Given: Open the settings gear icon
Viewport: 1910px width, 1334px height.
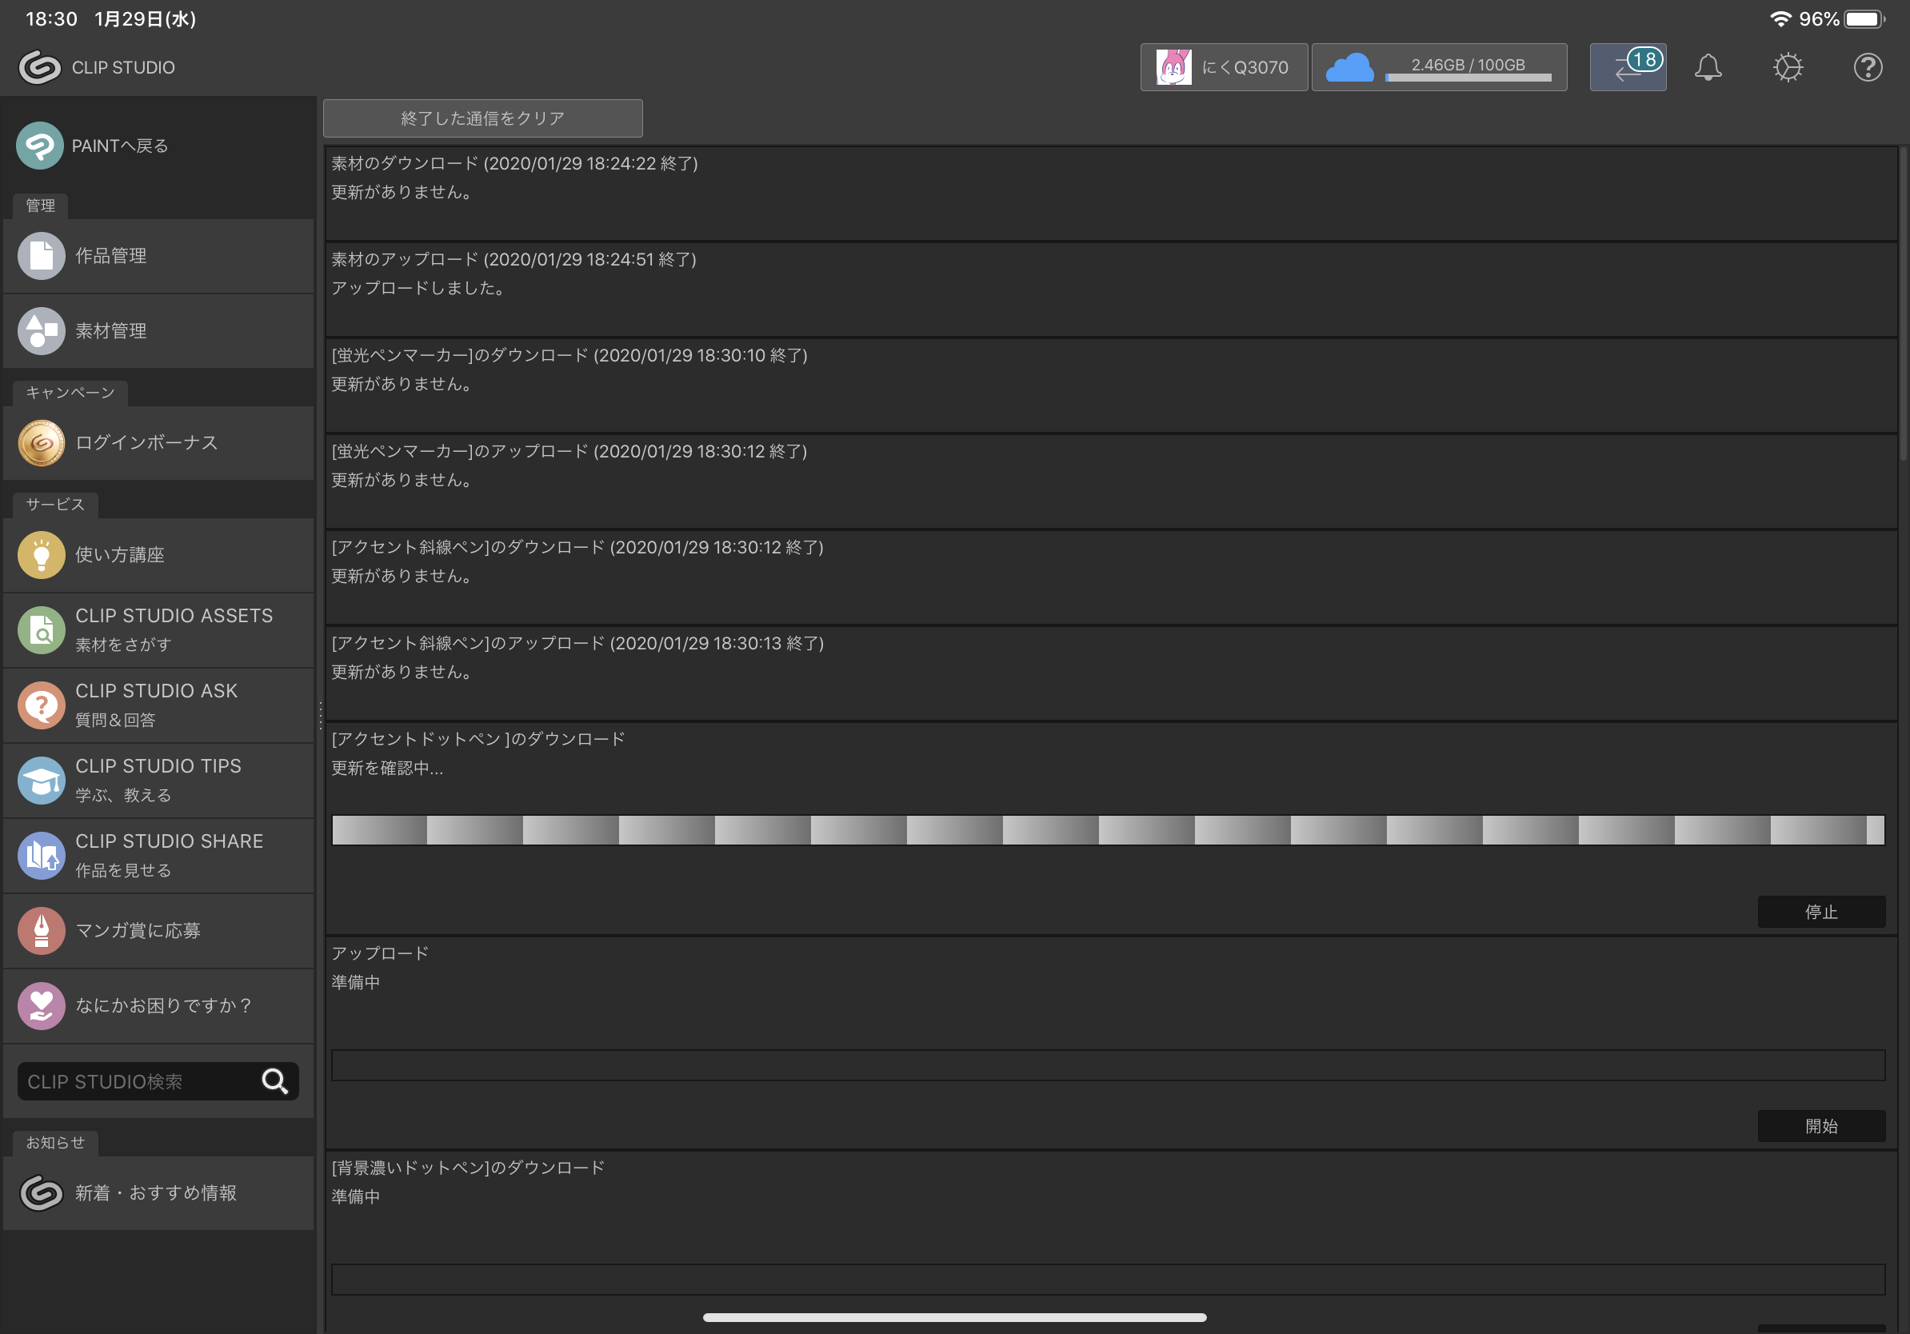Looking at the screenshot, I should [x=1788, y=67].
